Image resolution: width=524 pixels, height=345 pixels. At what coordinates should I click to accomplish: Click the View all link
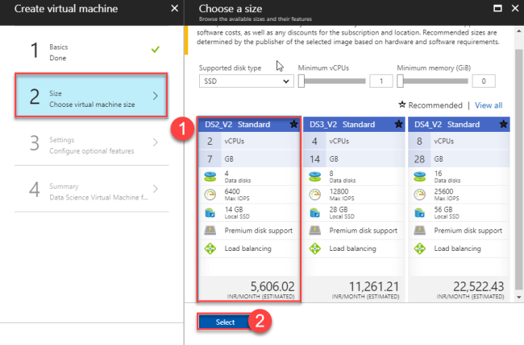pyautogui.click(x=489, y=105)
